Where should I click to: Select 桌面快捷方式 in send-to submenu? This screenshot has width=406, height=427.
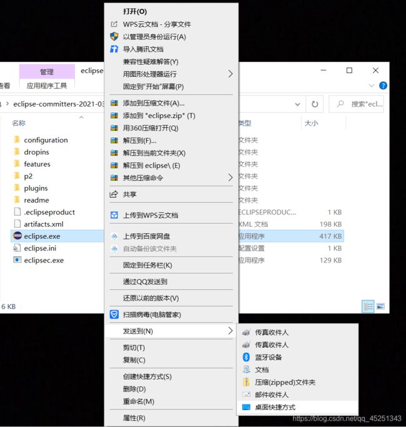(297, 407)
